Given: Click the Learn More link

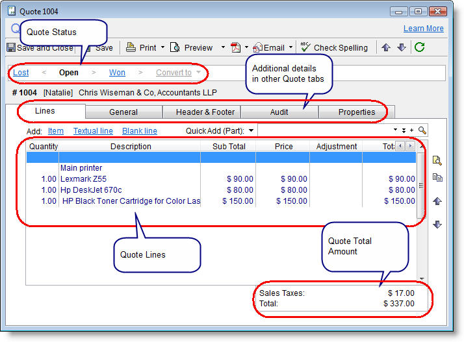Looking at the screenshot, I should 423,29.
